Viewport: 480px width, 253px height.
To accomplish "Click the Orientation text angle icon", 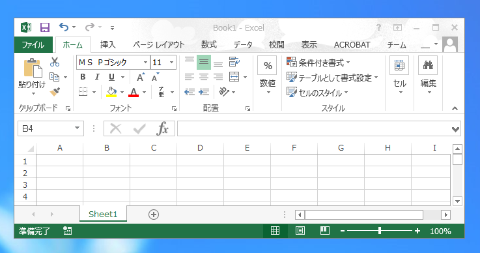I will (224, 92).
